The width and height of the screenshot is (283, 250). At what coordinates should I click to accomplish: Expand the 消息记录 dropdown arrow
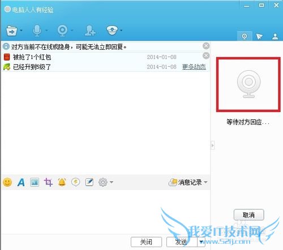(205, 182)
